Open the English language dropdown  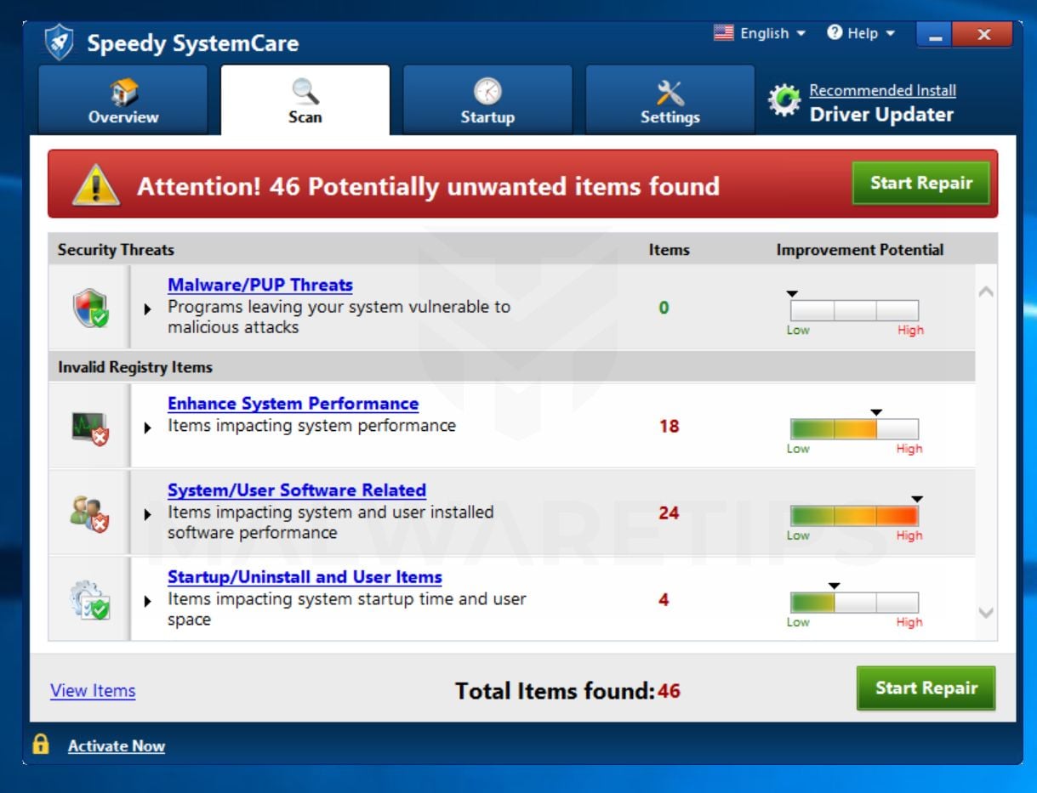coord(761,33)
